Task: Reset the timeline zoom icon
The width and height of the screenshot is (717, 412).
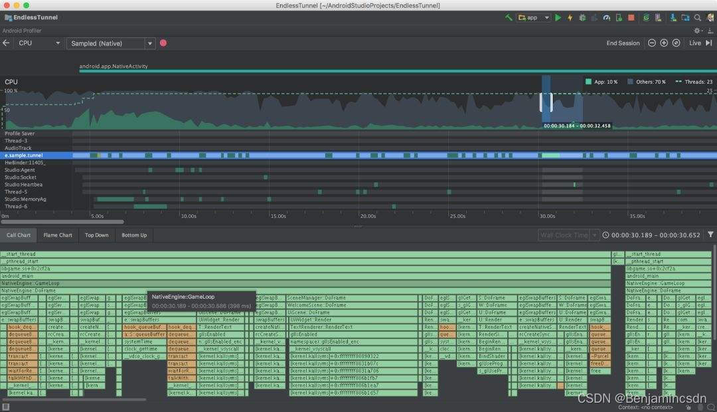Action: coord(676,43)
